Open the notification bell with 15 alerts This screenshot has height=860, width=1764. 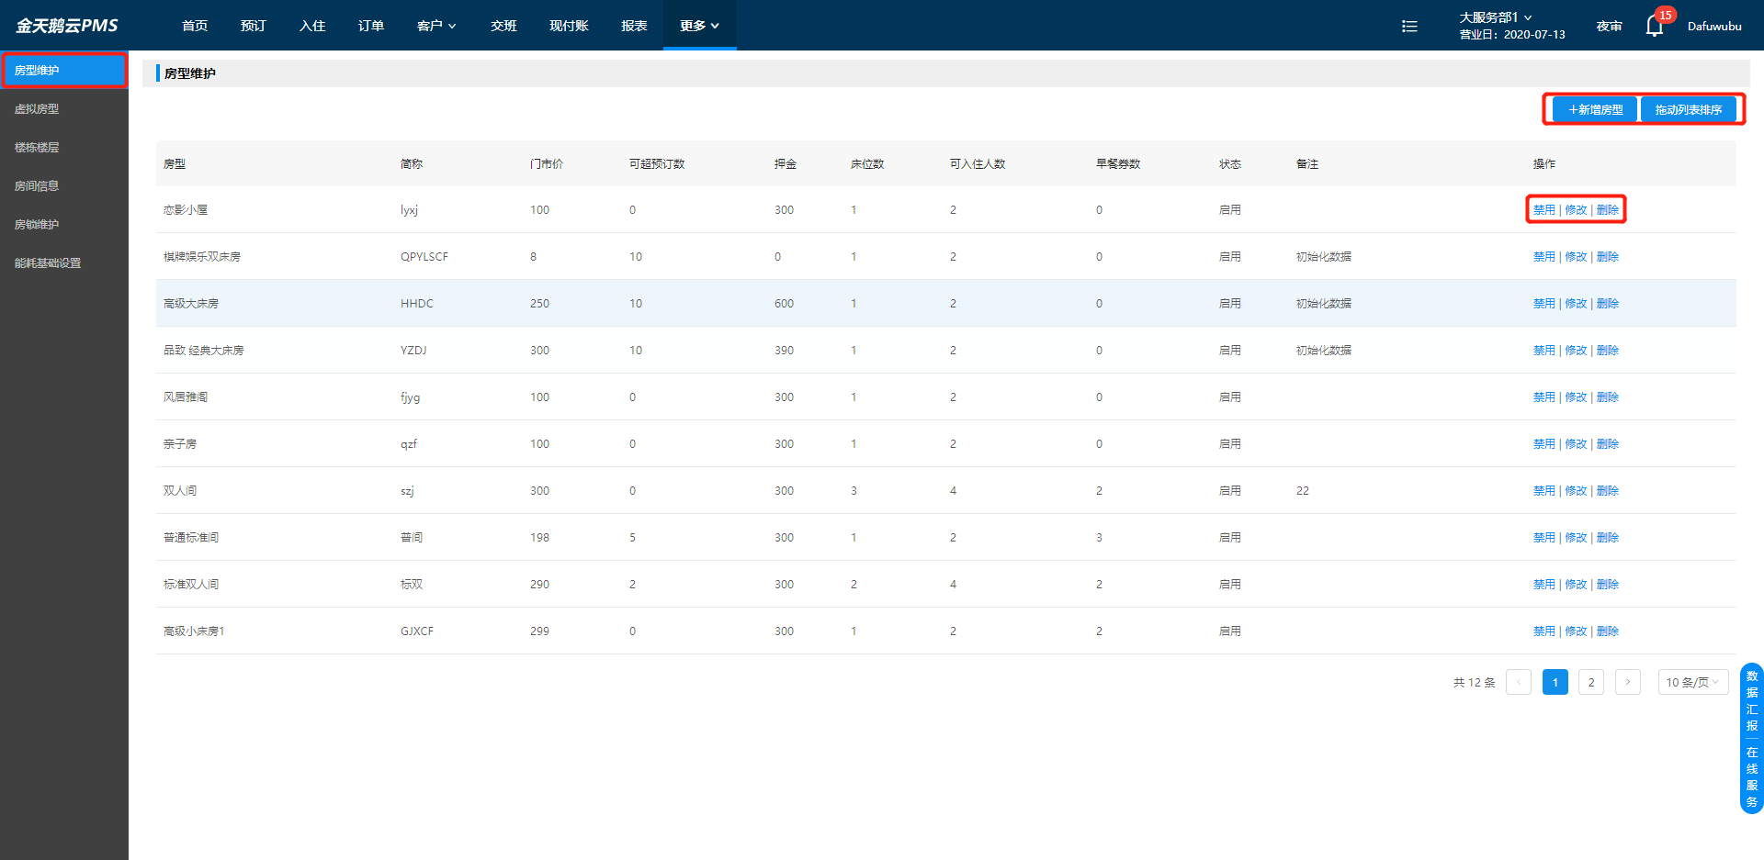coord(1655,26)
